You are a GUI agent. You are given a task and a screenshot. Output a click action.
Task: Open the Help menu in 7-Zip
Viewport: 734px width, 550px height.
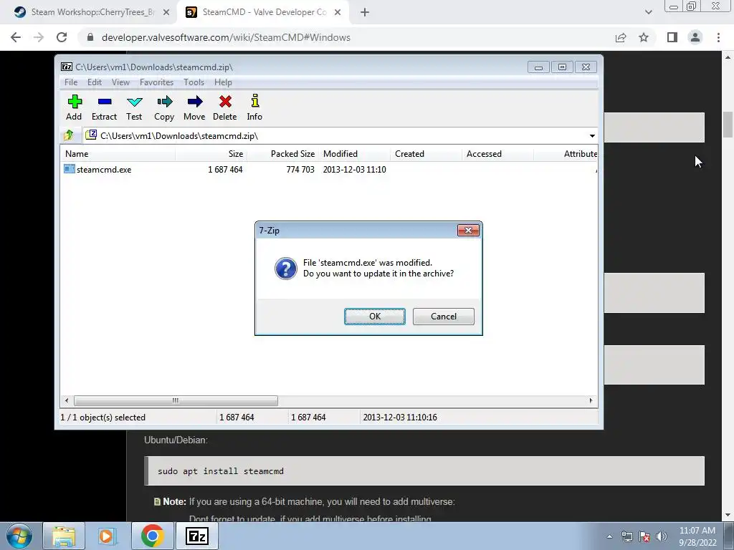point(224,82)
